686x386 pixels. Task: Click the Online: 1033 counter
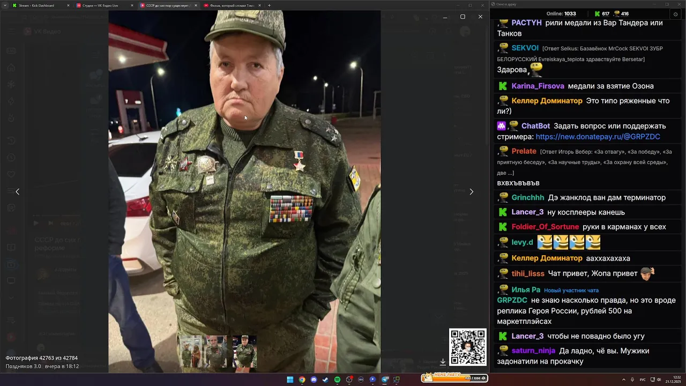click(x=561, y=14)
